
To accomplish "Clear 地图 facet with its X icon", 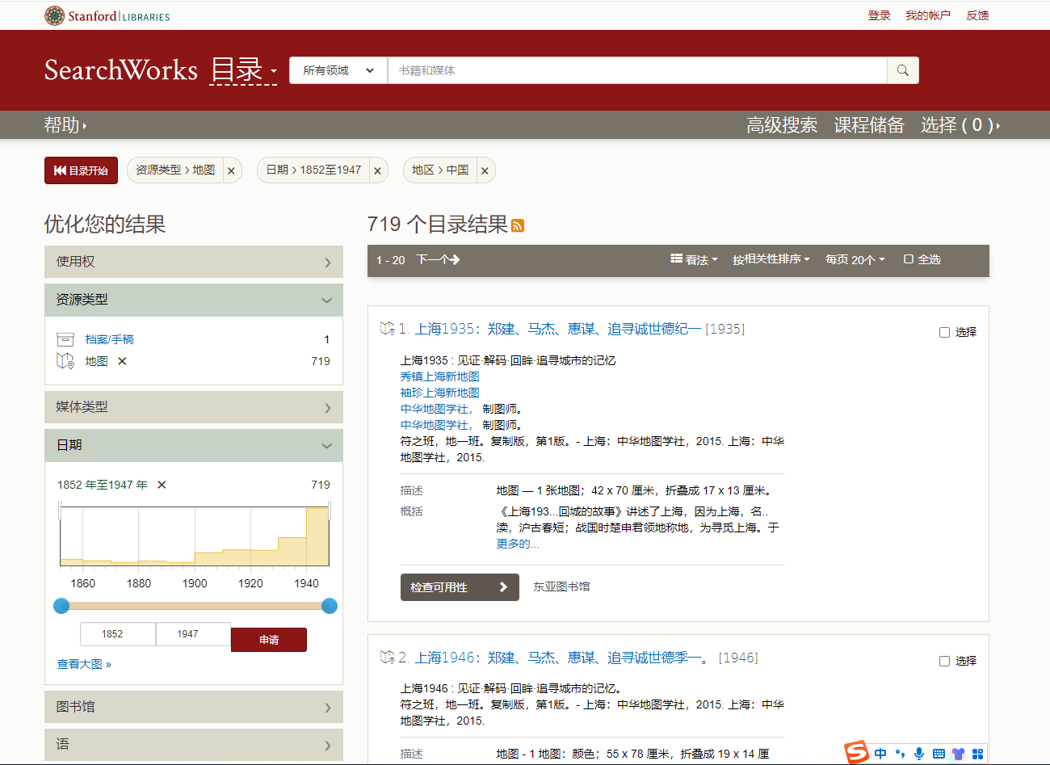I will 122,361.
